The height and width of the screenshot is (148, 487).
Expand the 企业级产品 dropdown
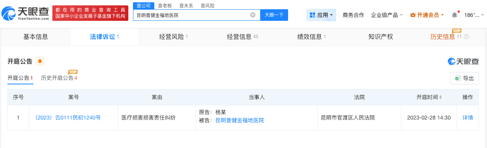[387, 15]
